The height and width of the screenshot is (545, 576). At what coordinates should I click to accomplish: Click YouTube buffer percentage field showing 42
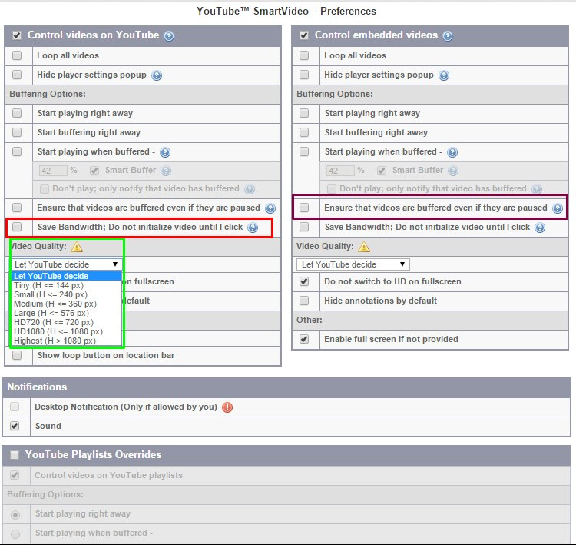[x=53, y=171]
